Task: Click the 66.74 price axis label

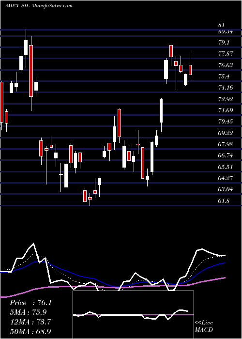Action: [226, 155]
